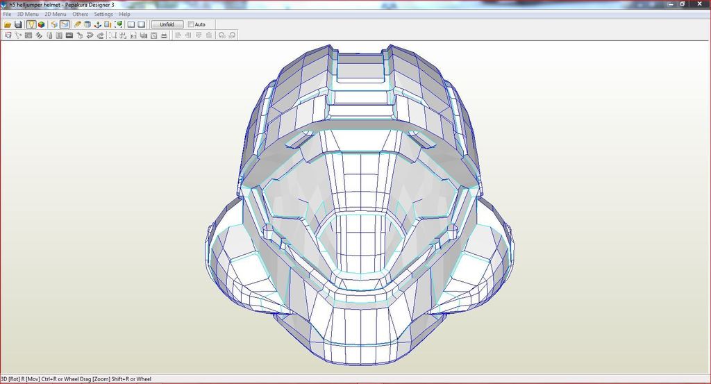Click the align top icon

pyautogui.click(x=199, y=35)
